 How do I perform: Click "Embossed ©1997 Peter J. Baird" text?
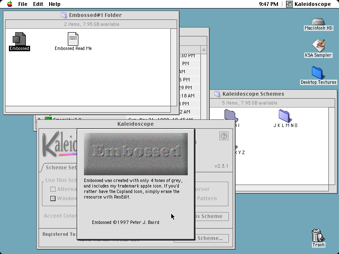tap(125, 222)
